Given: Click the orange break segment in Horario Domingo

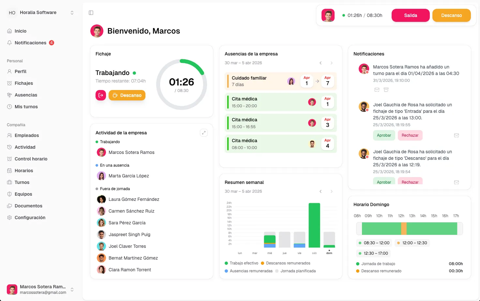Looking at the screenshot, I should pyautogui.click(x=404, y=229).
